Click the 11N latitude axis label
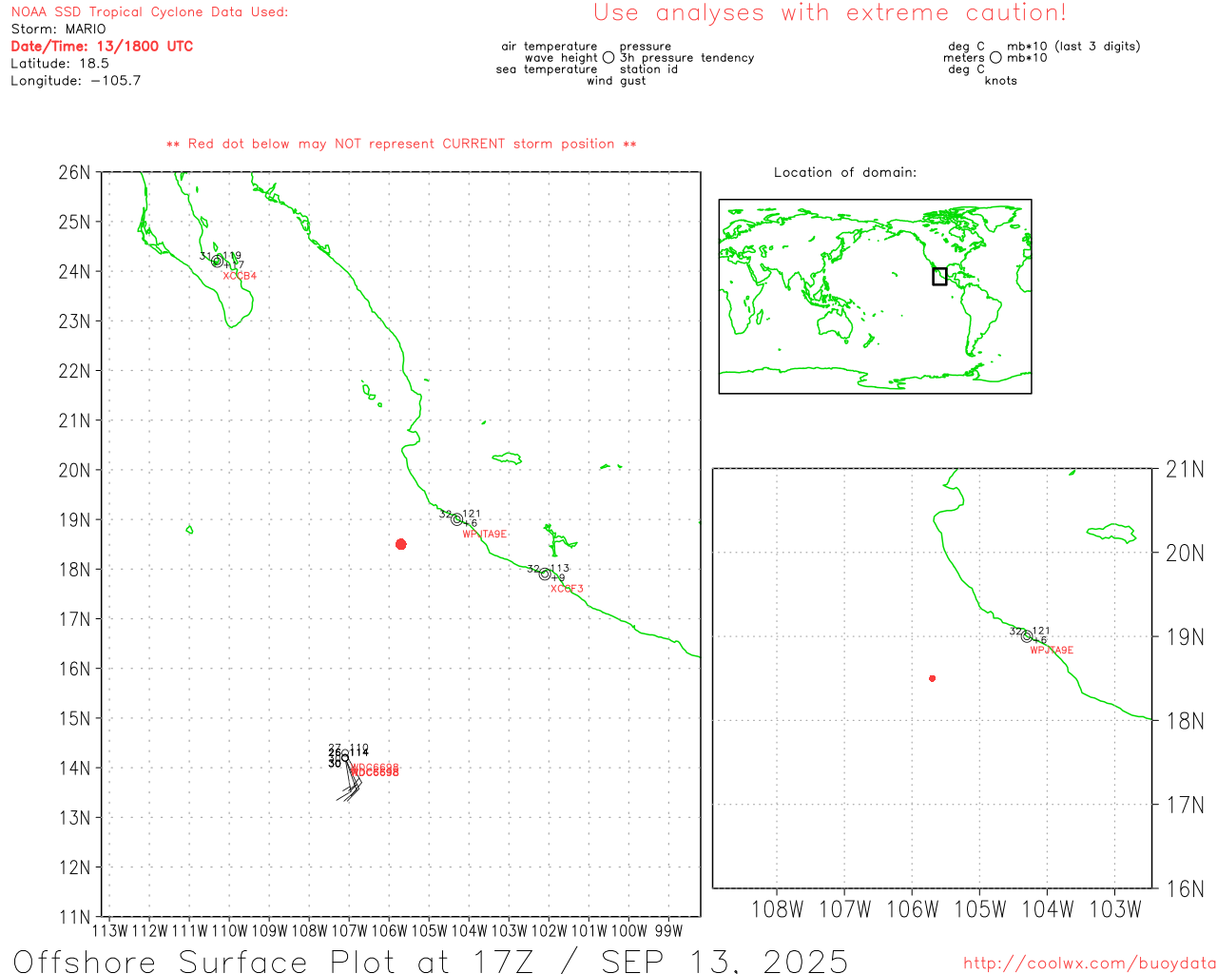 point(75,917)
